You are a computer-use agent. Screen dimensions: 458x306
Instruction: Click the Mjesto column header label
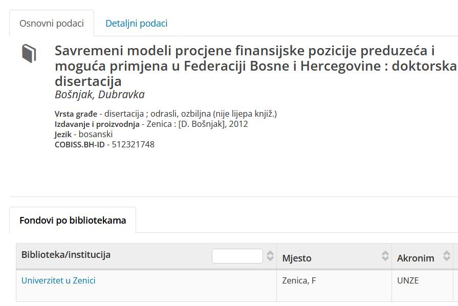(297, 258)
